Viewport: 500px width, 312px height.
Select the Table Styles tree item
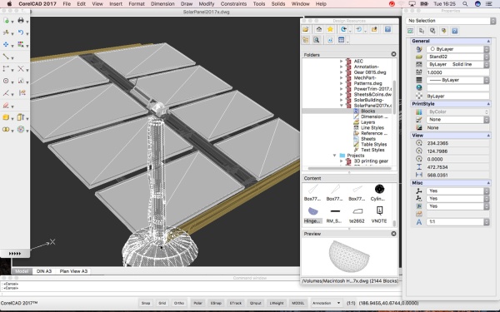tap(373, 144)
